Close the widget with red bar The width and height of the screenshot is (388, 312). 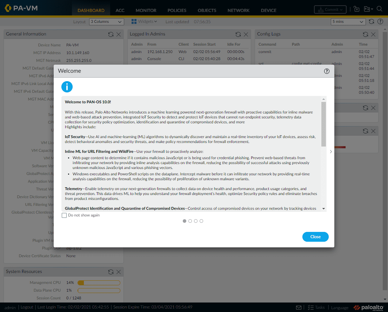[373, 131]
